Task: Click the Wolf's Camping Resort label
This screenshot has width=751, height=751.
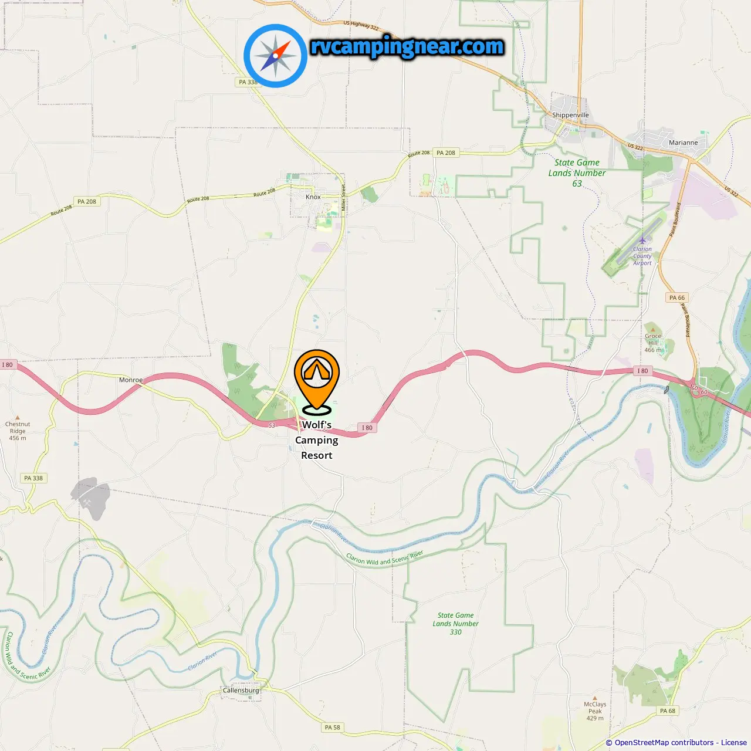Action: [x=317, y=440]
